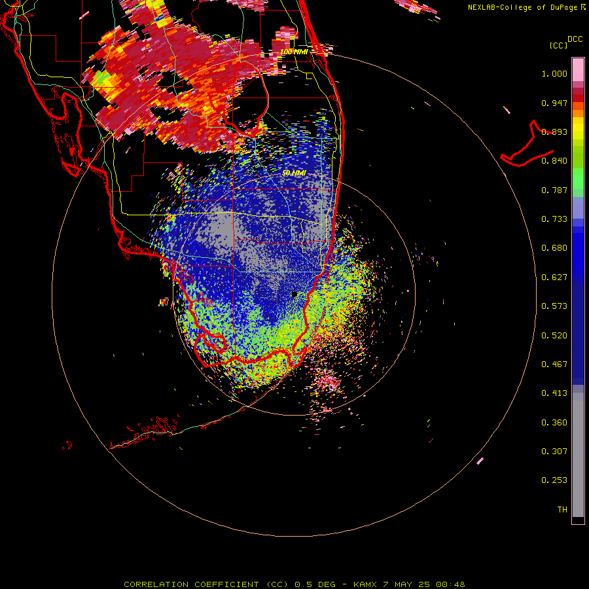This screenshot has width=589, height=589.
Task: Select the 0.680 scale value
Action: click(x=554, y=248)
